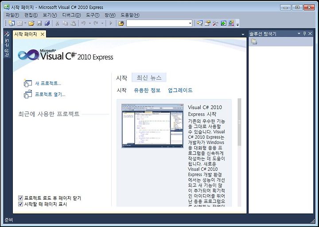The width and height of the screenshot is (319, 227).
Task: Click the Find in Files icon
Action: click(x=121, y=23)
